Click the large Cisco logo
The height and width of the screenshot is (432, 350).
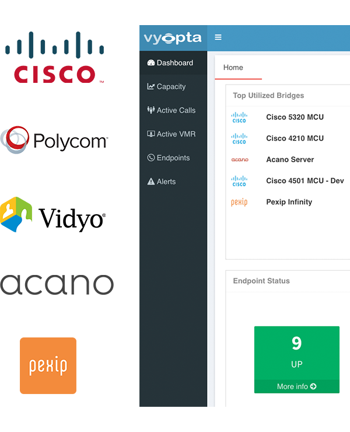[x=54, y=57]
